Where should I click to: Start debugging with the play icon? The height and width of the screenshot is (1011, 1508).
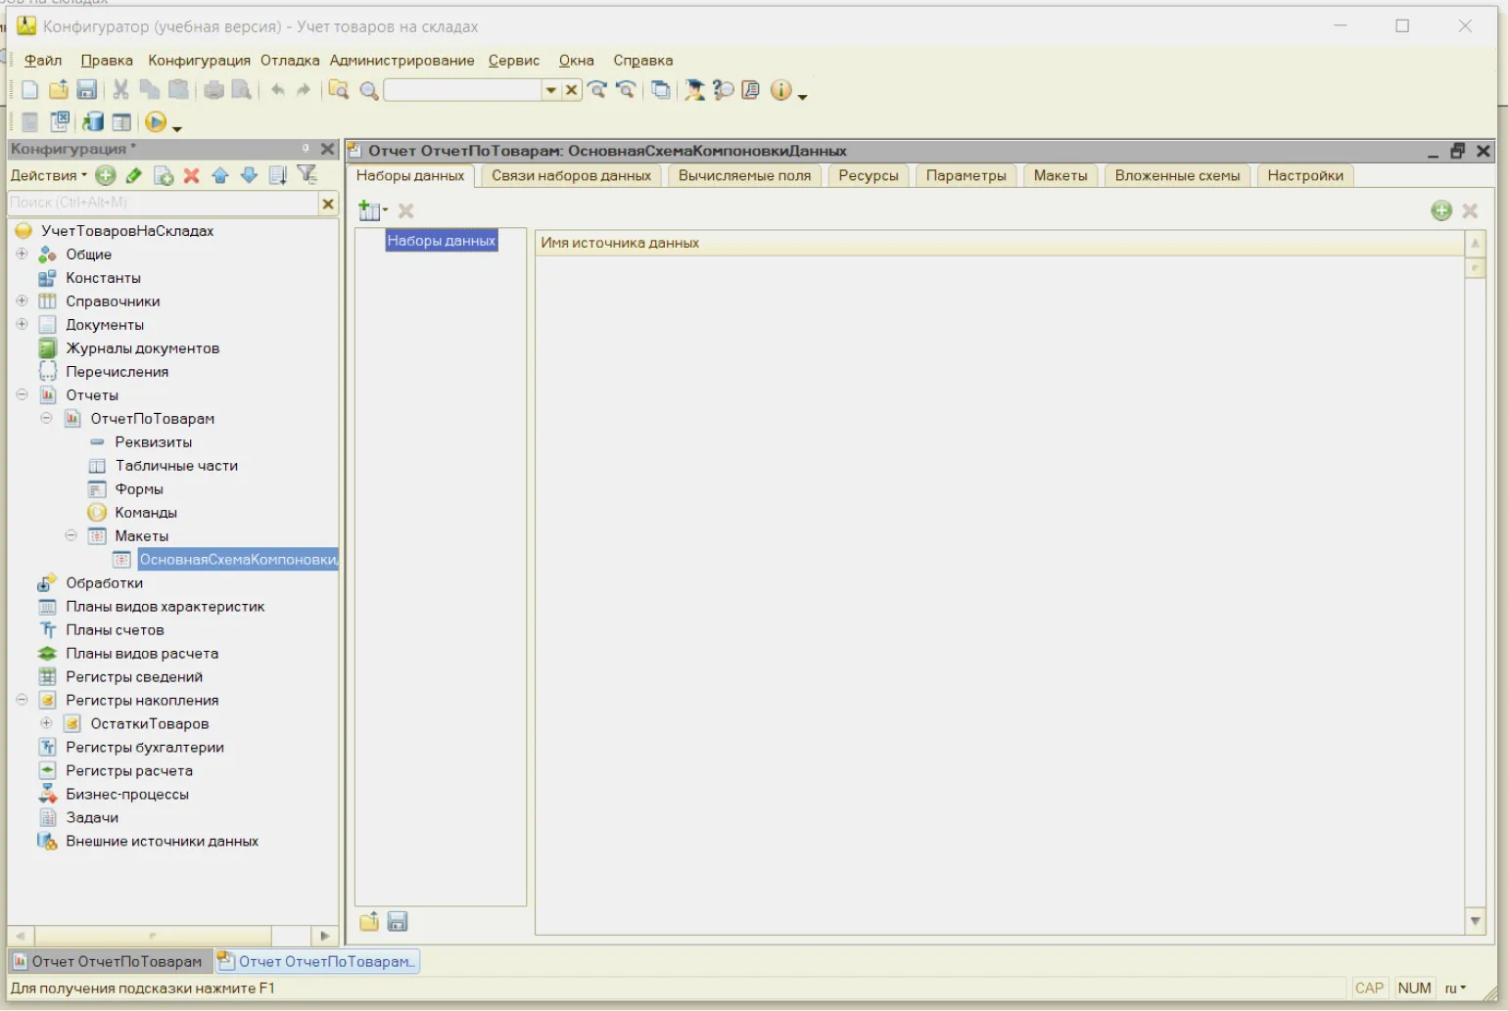(x=155, y=122)
